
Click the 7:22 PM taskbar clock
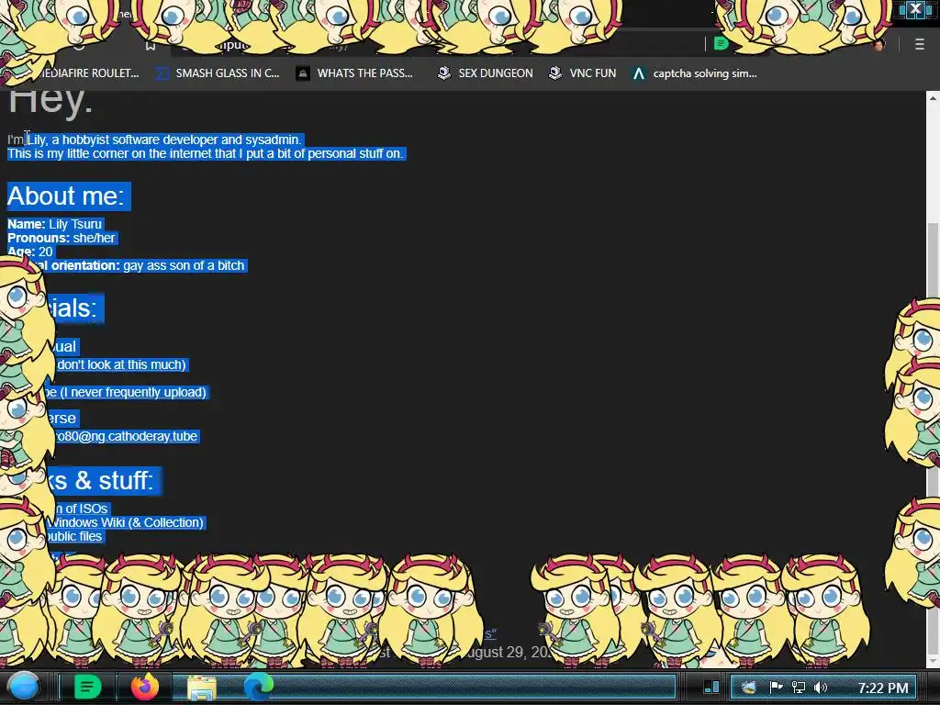[883, 688]
